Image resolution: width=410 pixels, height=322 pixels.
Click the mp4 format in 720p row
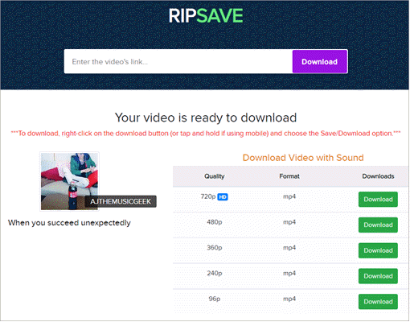[x=289, y=196]
